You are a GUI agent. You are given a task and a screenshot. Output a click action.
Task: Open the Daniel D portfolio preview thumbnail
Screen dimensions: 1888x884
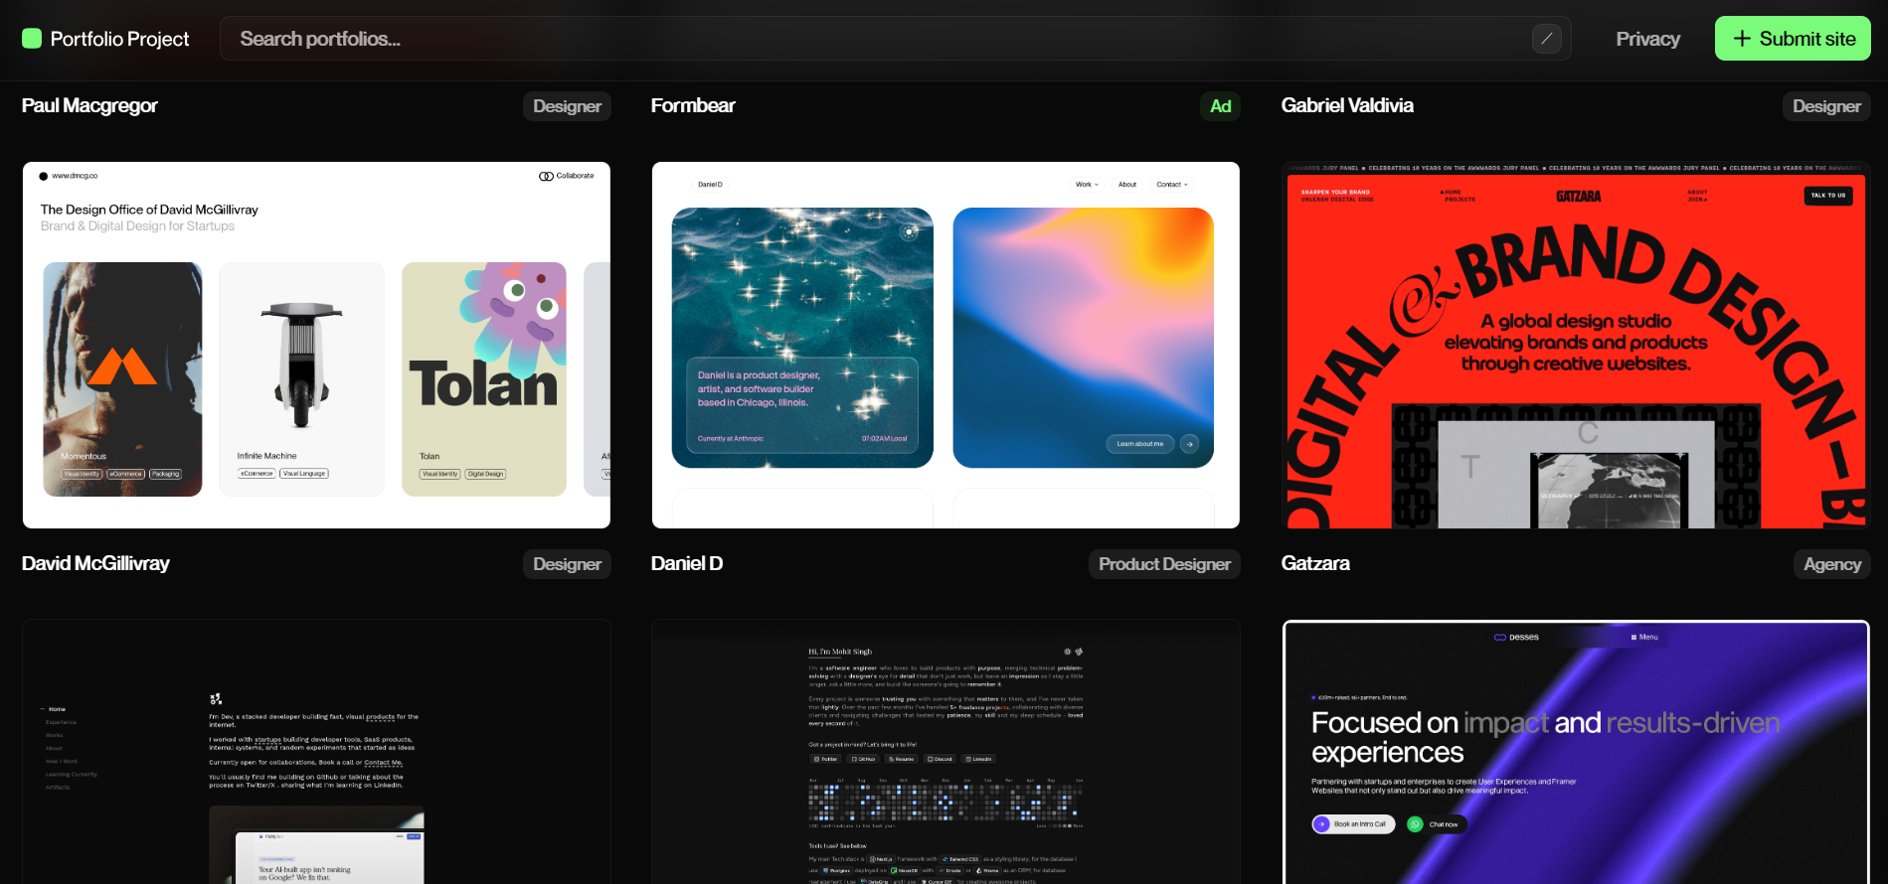(x=945, y=345)
